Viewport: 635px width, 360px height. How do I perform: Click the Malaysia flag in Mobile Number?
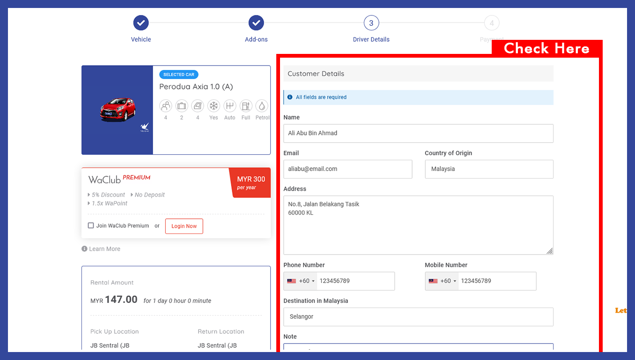433,281
